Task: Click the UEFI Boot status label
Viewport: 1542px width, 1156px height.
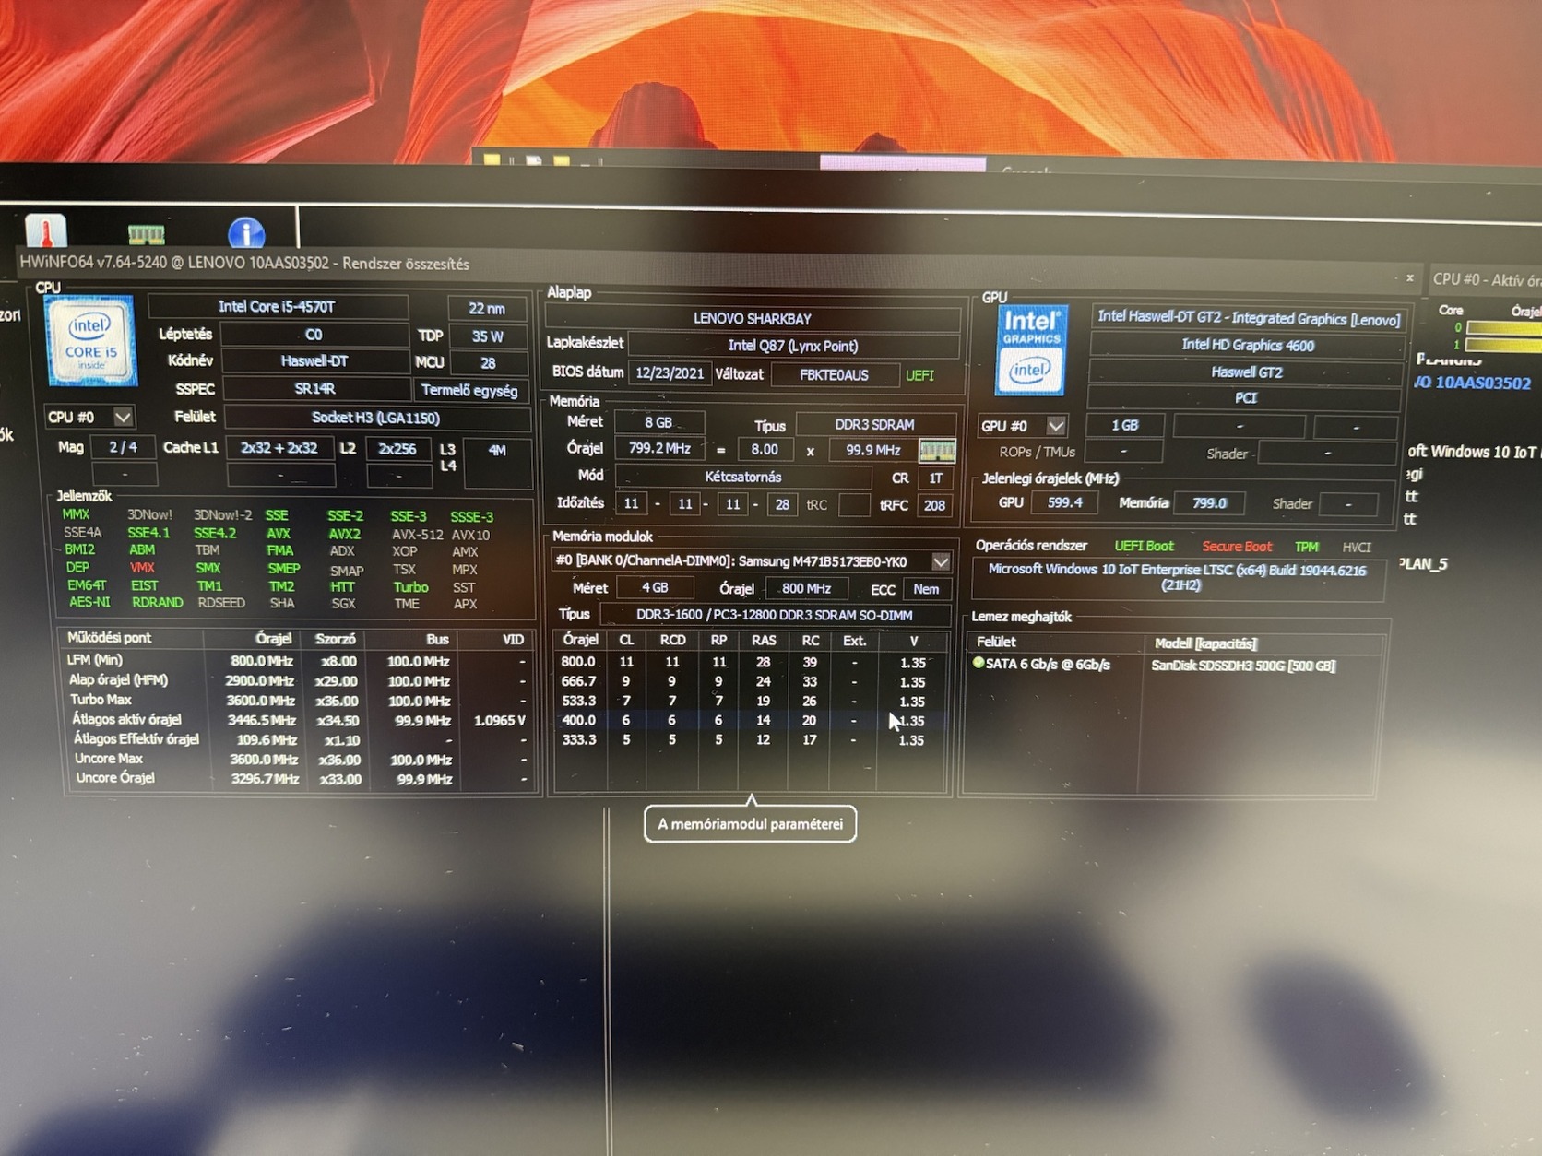Action: pyautogui.click(x=1144, y=546)
